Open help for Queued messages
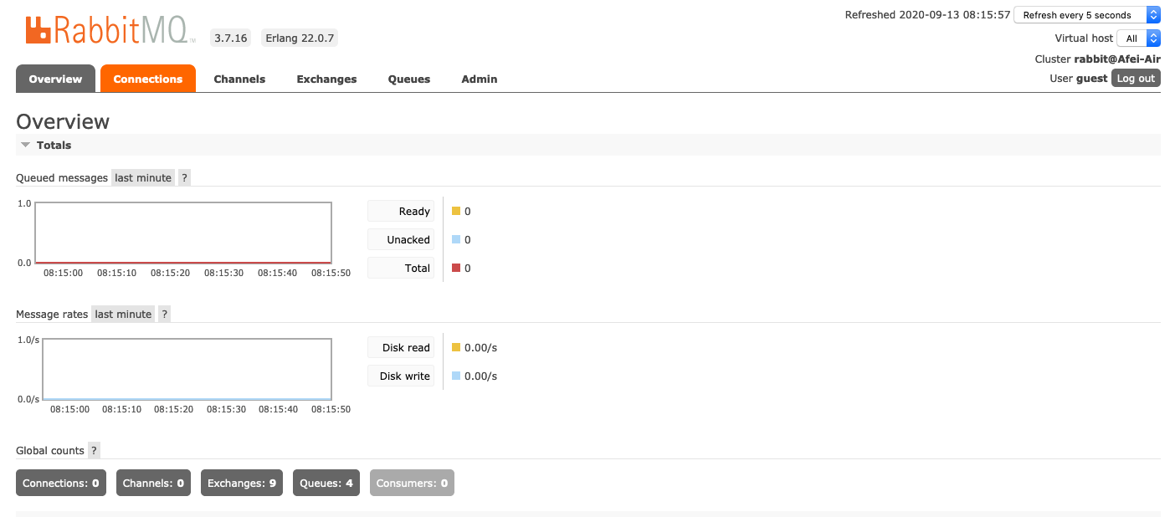This screenshot has height=517, width=1175. (184, 177)
